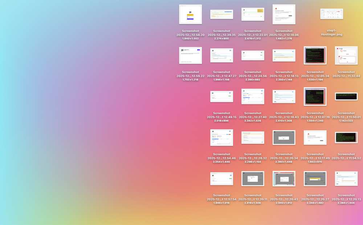
Task: Click the 12.57.54 screenshot file
Action: 222,178
